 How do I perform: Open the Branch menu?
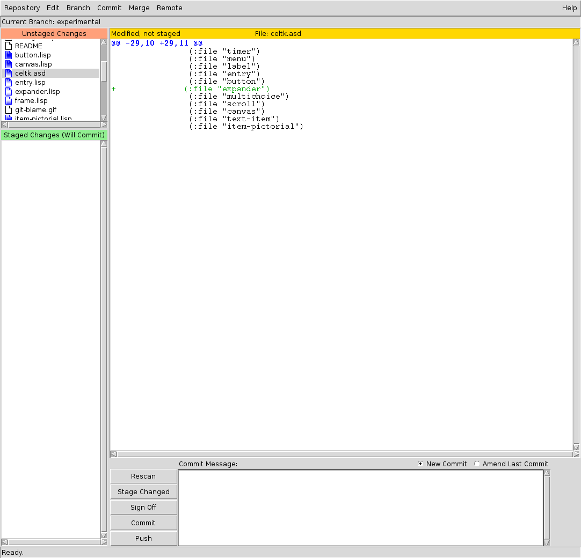point(78,8)
